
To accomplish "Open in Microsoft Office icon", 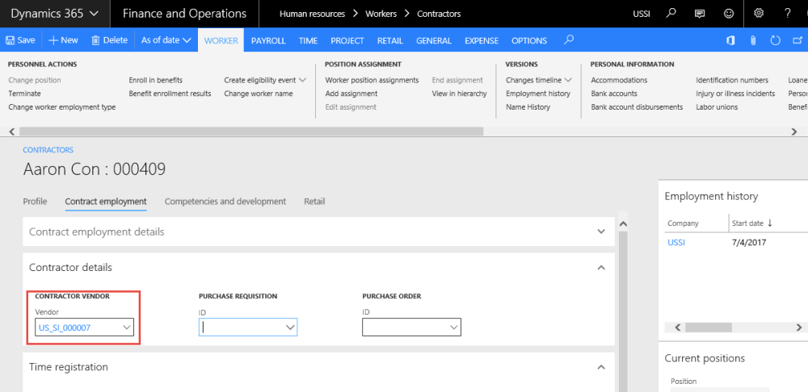I will [x=730, y=40].
